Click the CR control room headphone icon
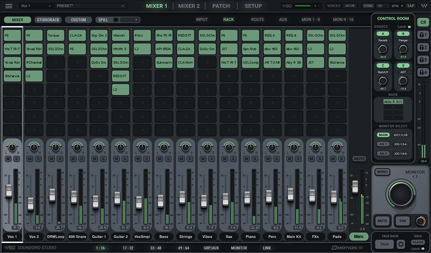This screenshot has height=253, width=431. pyautogui.click(x=422, y=21)
